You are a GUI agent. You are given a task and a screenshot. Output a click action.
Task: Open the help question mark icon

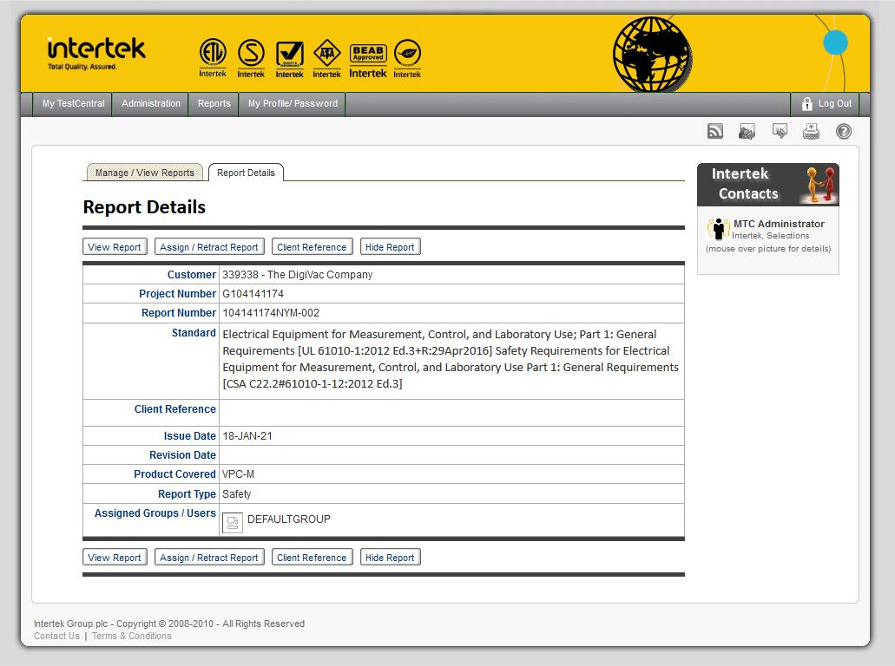point(844,132)
